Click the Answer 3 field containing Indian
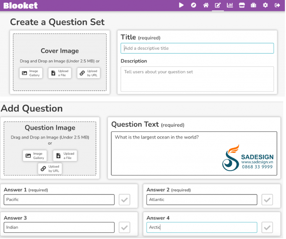The width and height of the screenshot is (286, 239). coord(59,228)
